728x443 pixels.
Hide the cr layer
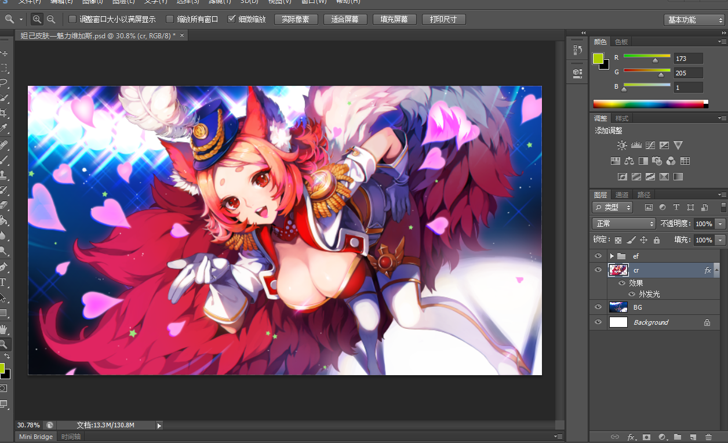pyautogui.click(x=598, y=270)
